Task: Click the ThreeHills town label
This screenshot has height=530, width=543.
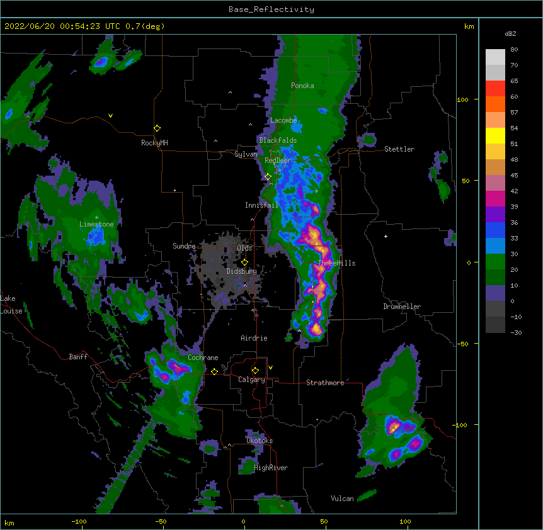Action: (x=336, y=263)
